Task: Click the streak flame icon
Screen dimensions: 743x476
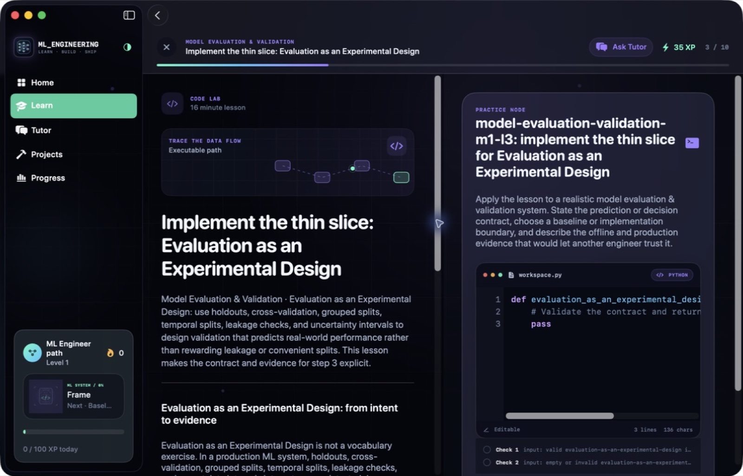Action: point(111,353)
